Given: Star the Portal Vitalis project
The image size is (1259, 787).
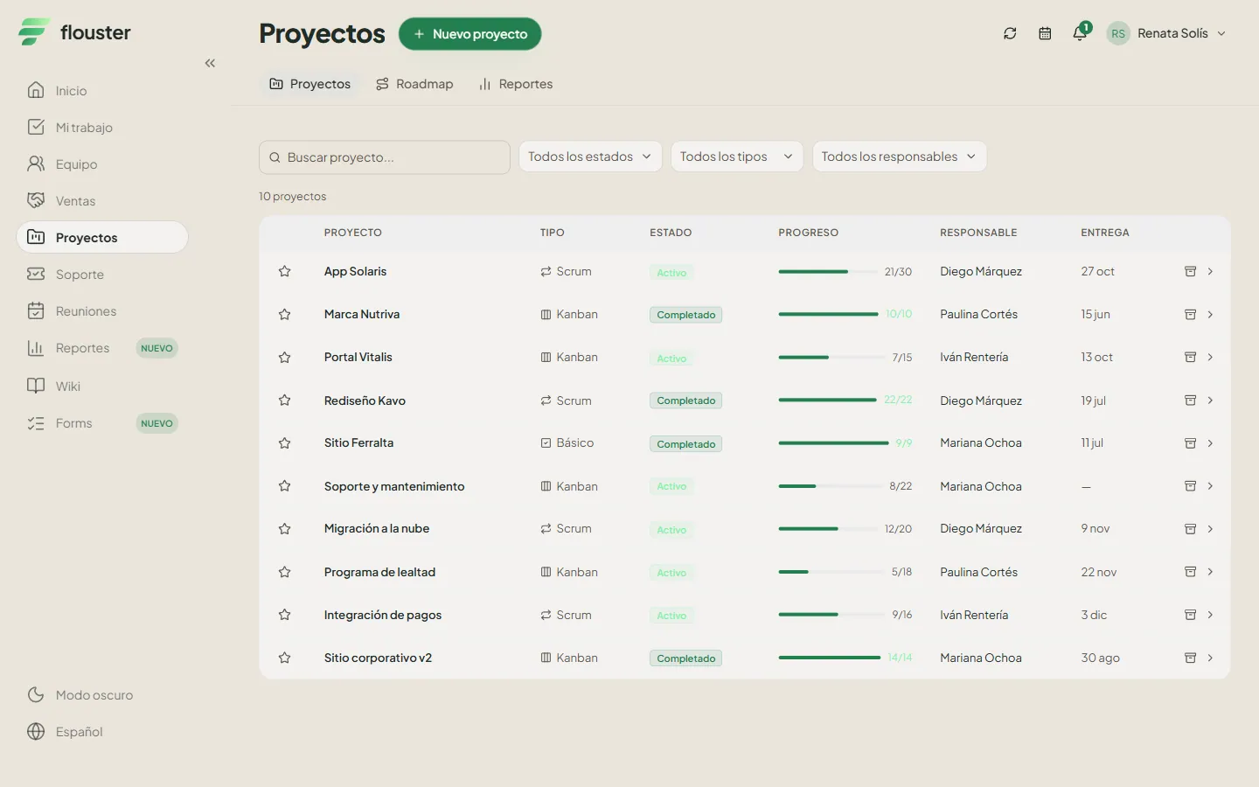Looking at the screenshot, I should click(x=284, y=357).
